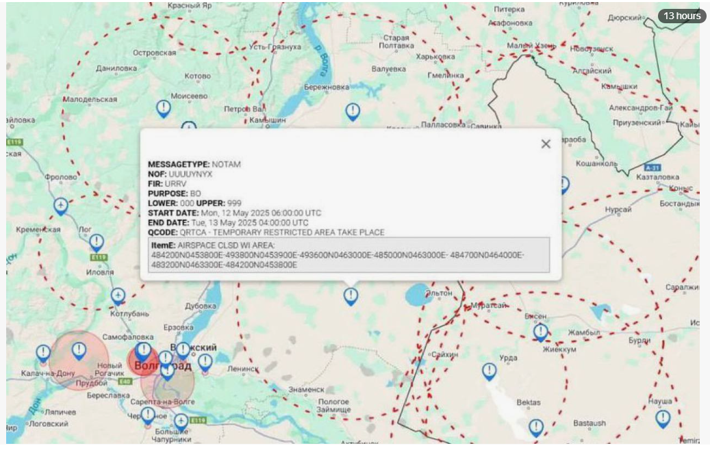Click the END DATE line in popup

[x=228, y=222]
